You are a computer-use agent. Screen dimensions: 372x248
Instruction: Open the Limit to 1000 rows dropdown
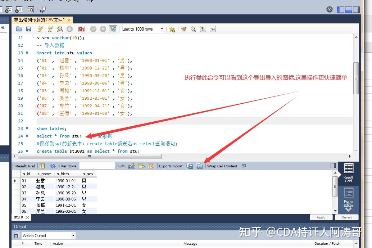coord(162,29)
